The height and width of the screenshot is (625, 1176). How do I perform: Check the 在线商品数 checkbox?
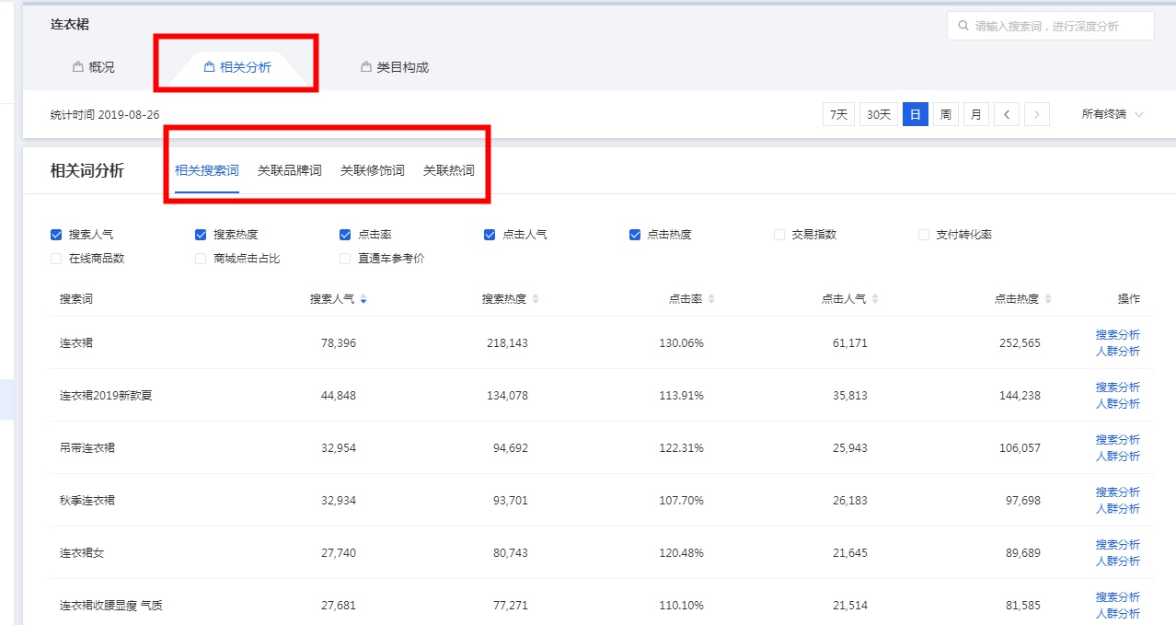point(56,259)
